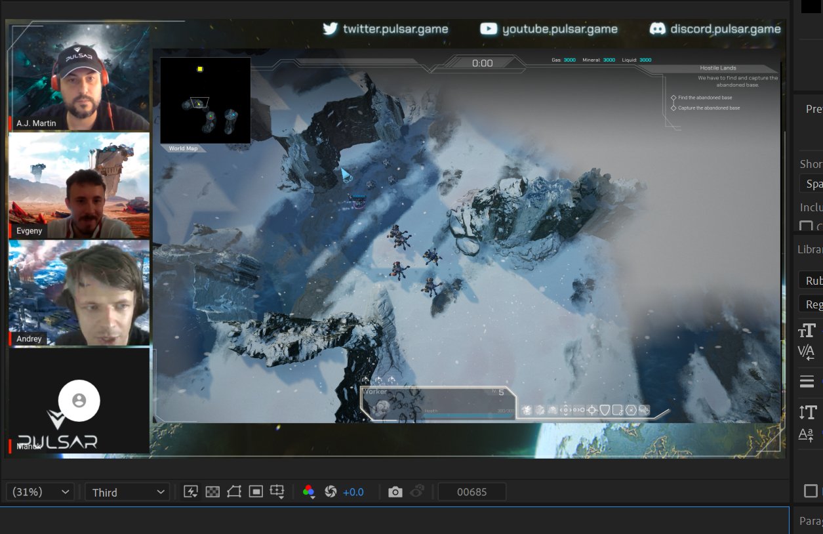
Task: Click the discord.pulsar.game link
Action: pos(725,29)
